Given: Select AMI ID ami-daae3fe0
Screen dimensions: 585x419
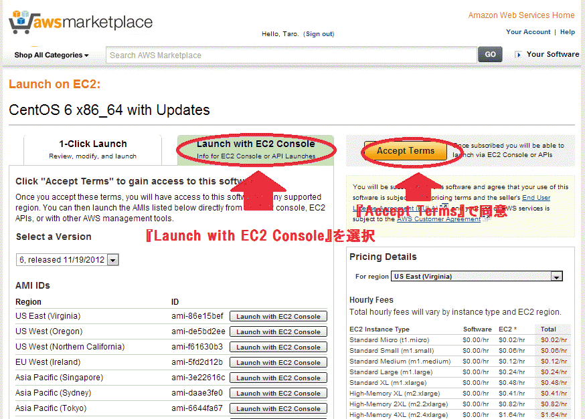Looking at the screenshot, I should point(197,393).
